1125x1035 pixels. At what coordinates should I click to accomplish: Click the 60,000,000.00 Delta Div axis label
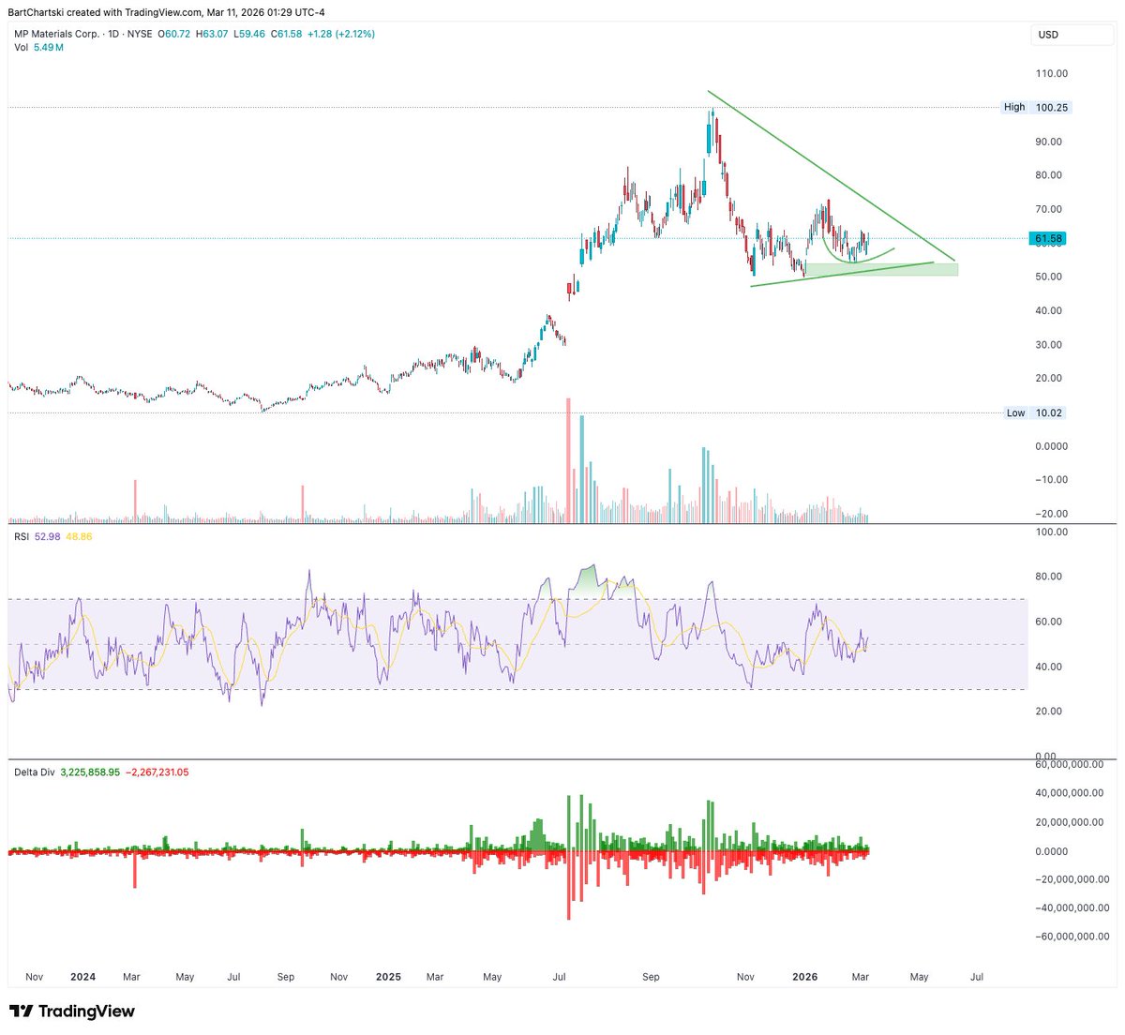click(1071, 765)
